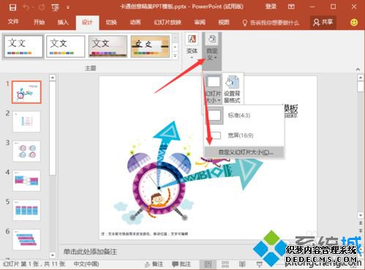Apply the first white theme thumbnail
This screenshot has height=270, width=365.
point(23,46)
